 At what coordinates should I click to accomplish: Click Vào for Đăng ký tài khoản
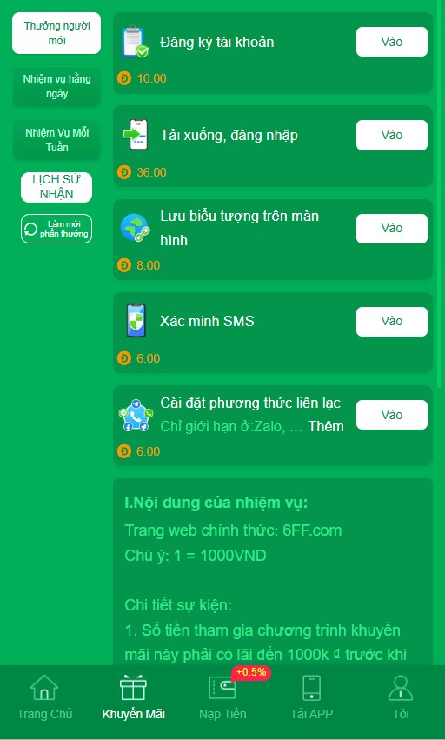click(x=392, y=42)
